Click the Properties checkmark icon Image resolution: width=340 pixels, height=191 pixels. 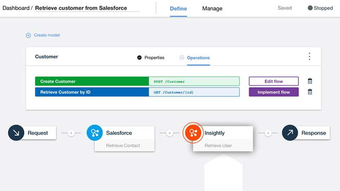point(140,58)
